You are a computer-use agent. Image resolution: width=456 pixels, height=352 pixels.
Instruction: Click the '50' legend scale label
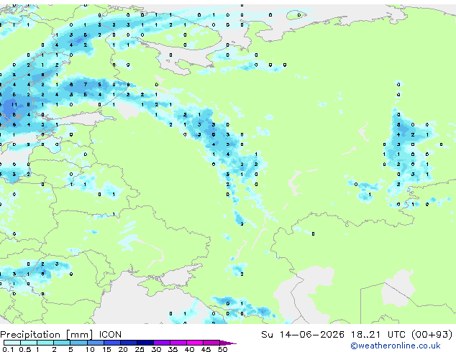(x=222, y=349)
